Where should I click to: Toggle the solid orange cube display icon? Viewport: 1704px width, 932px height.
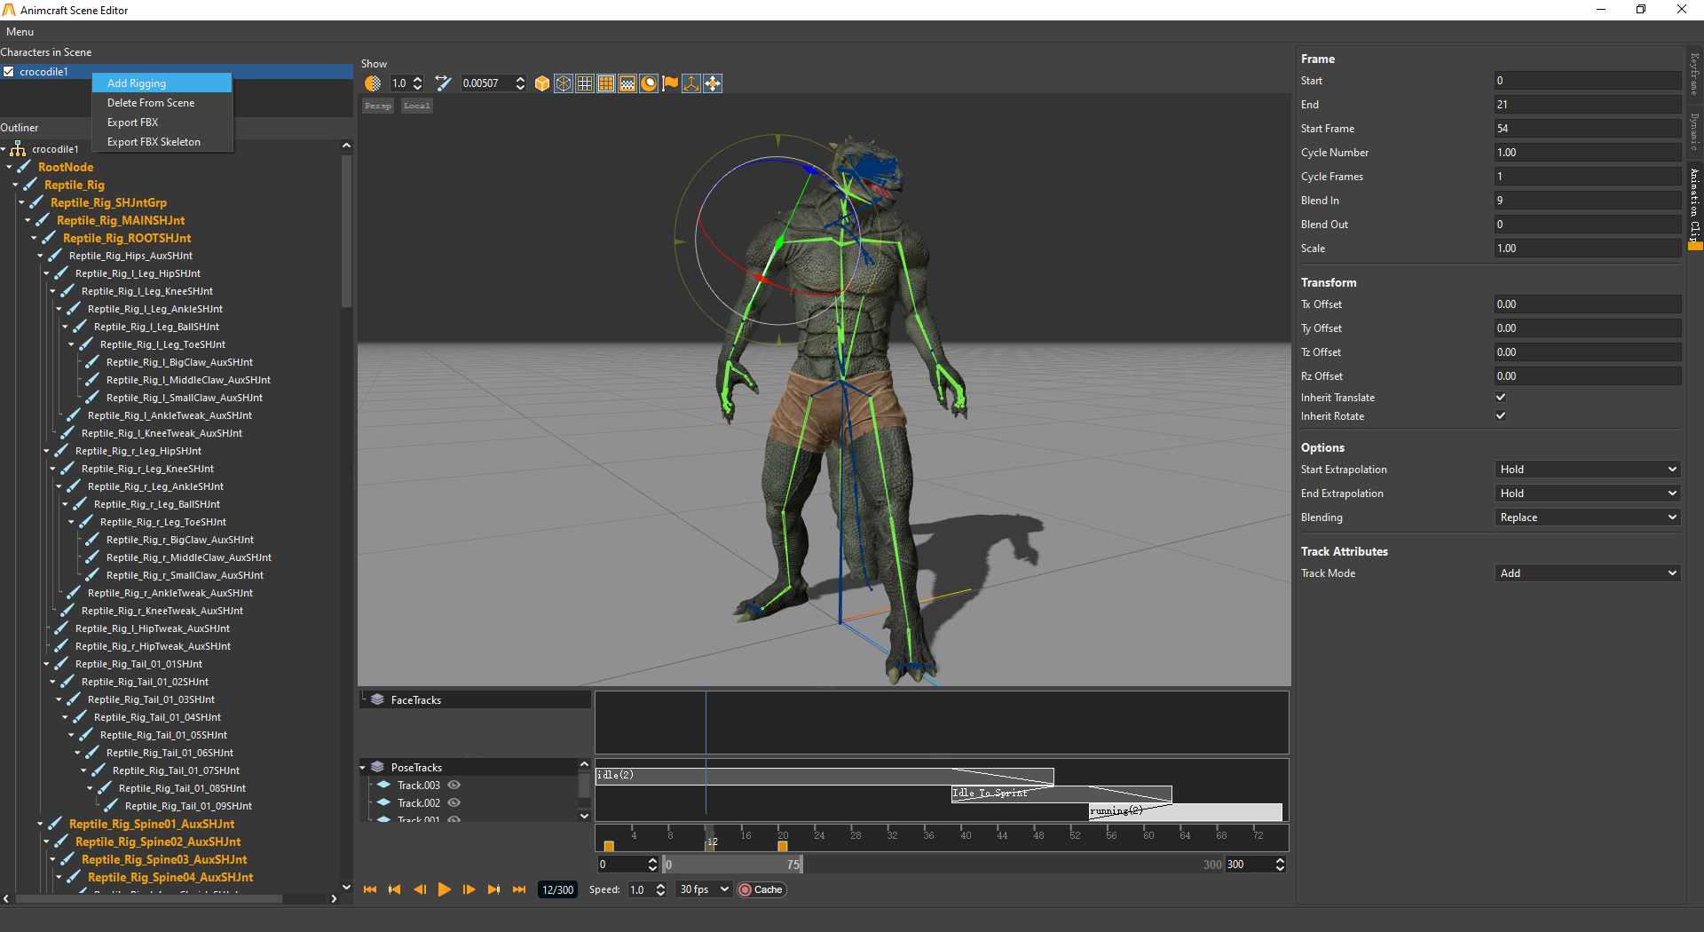pos(542,83)
